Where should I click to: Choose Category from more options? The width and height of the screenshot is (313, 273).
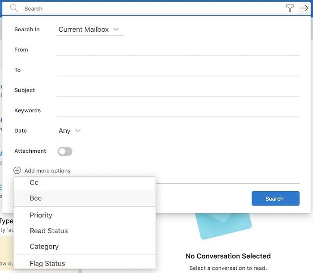pyautogui.click(x=44, y=246)
